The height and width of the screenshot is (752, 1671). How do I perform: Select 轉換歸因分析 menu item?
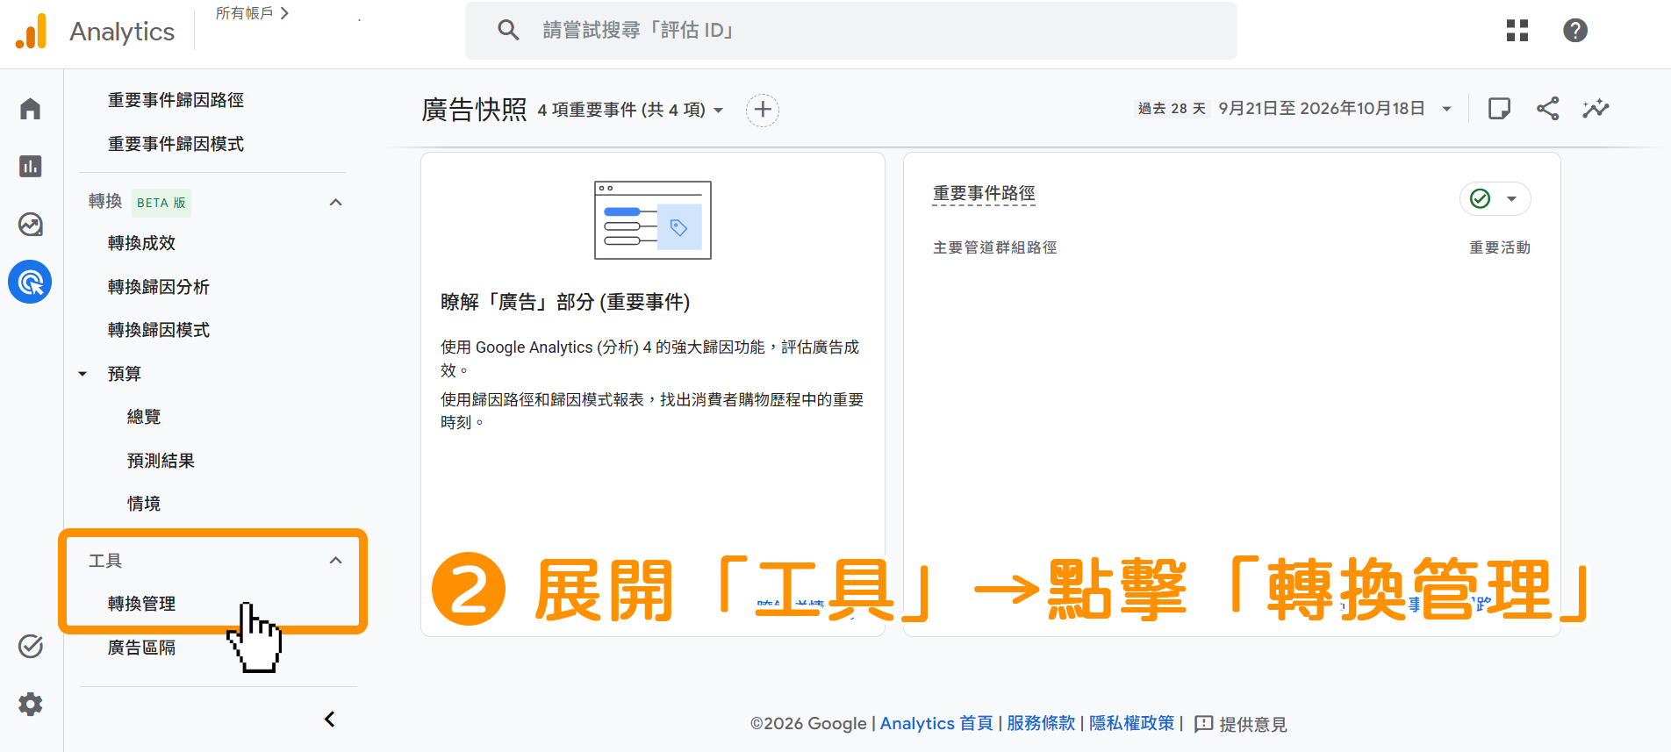[158, 287]
